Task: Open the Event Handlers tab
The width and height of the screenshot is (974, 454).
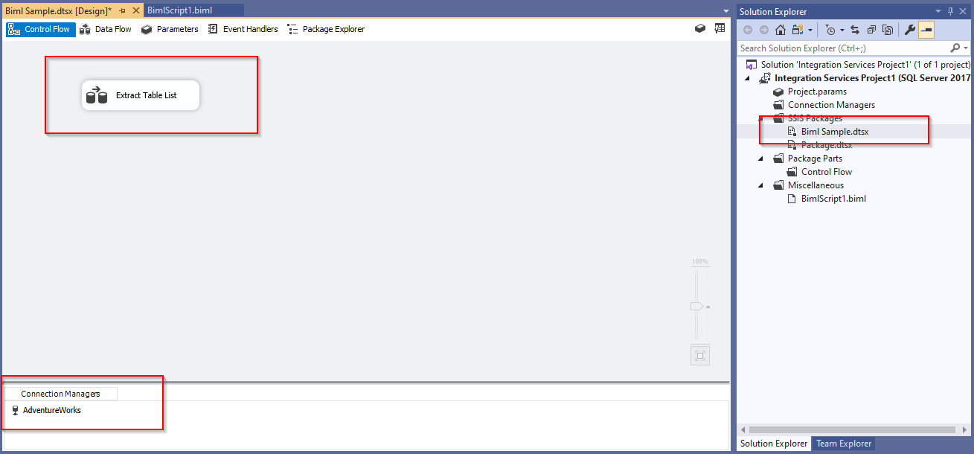Action: tap(243, 29)
